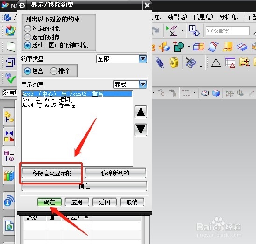This screenshot has width=256, height=244.
Task: Click the blue flat slab icon
Action: pos(242,47)
